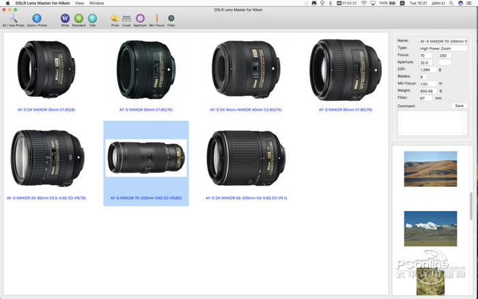Click the Focus minimum field showing 70

[x=425, y=55]
